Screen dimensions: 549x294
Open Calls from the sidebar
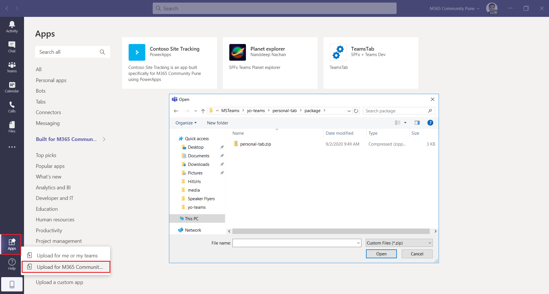click(12, 107)
